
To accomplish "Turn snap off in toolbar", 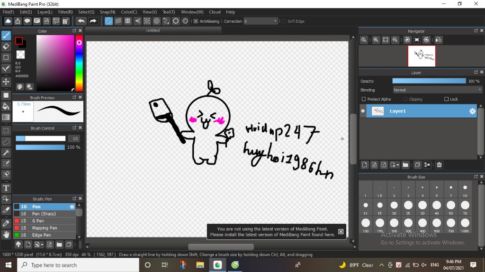I will 108,21.
